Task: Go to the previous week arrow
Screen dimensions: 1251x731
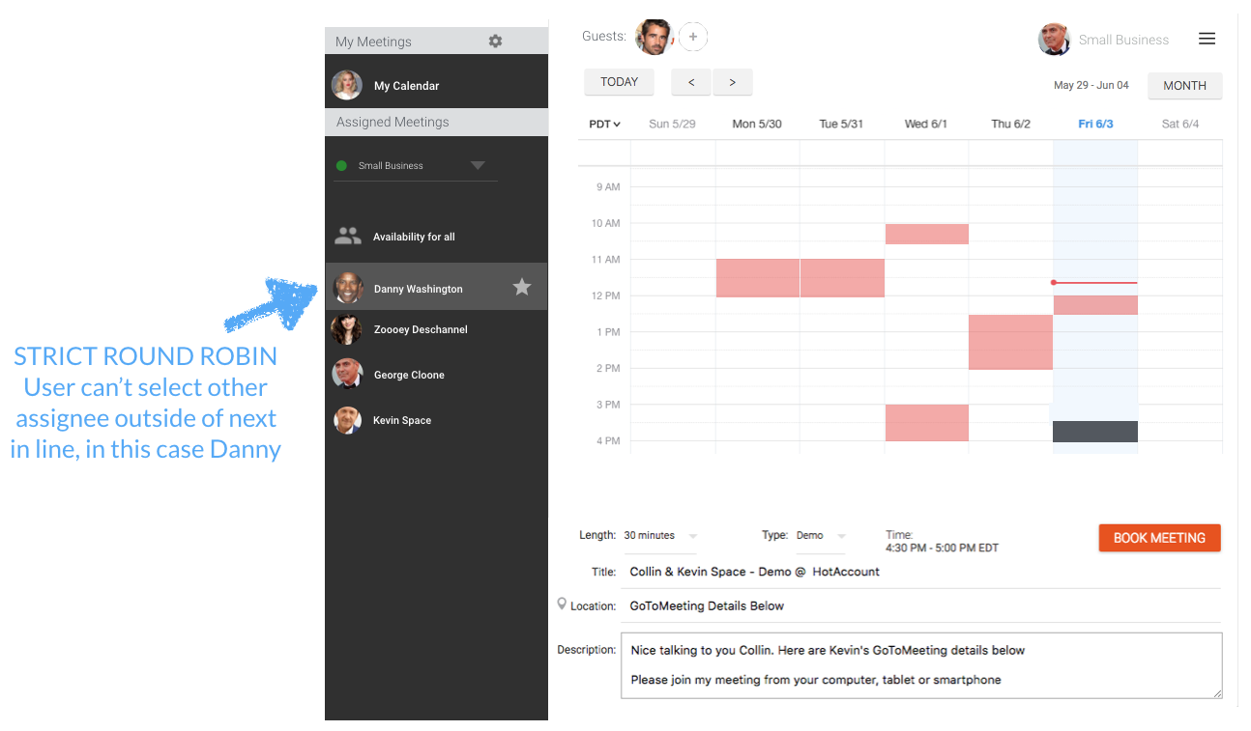Action: click(x=690, y=82)
